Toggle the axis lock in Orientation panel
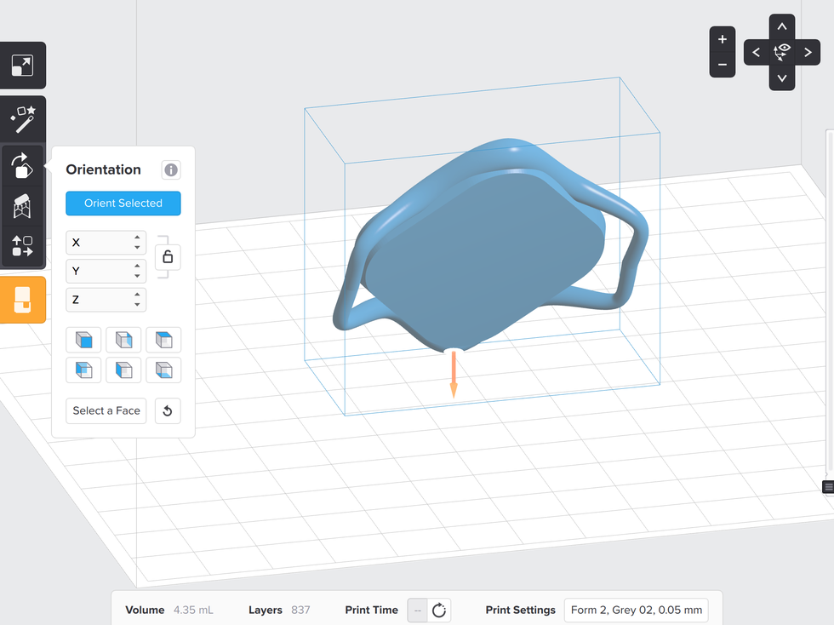Screen dimensions: 834x625 167,256
